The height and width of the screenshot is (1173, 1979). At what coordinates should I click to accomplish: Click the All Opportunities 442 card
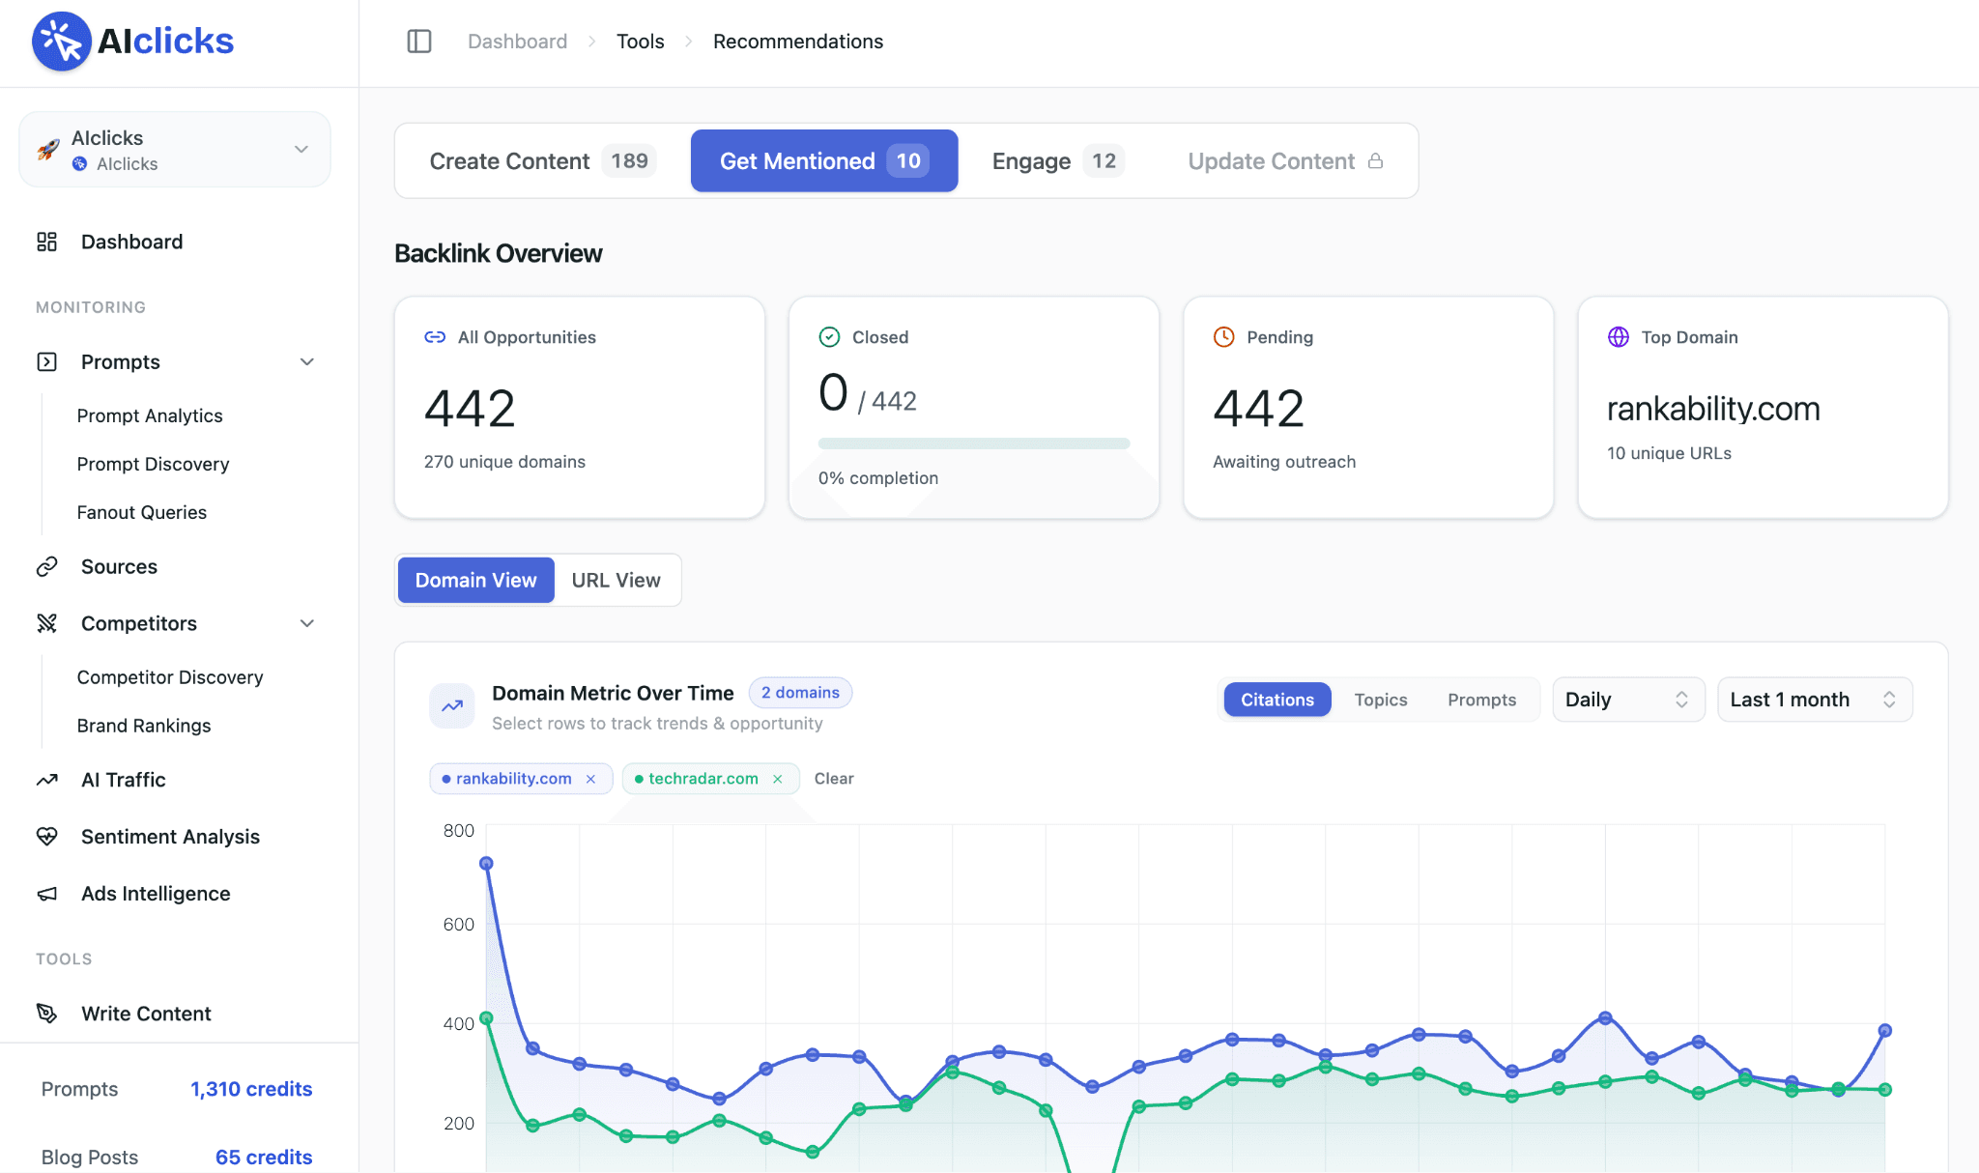coord(580,408)
